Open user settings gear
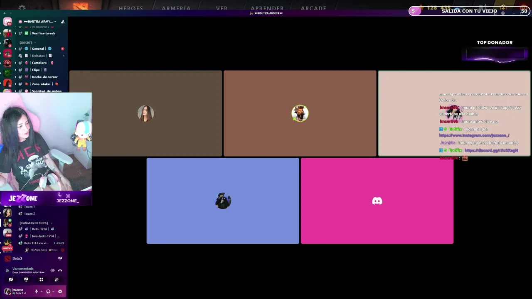This screenshot has width=532, height=299. 60,292
